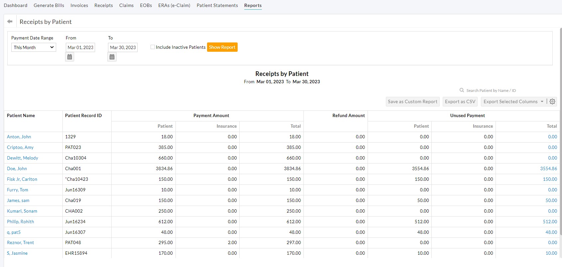Click Export as CSV button
The height and width of the screenshot is (267, 562).
point(460,101)
